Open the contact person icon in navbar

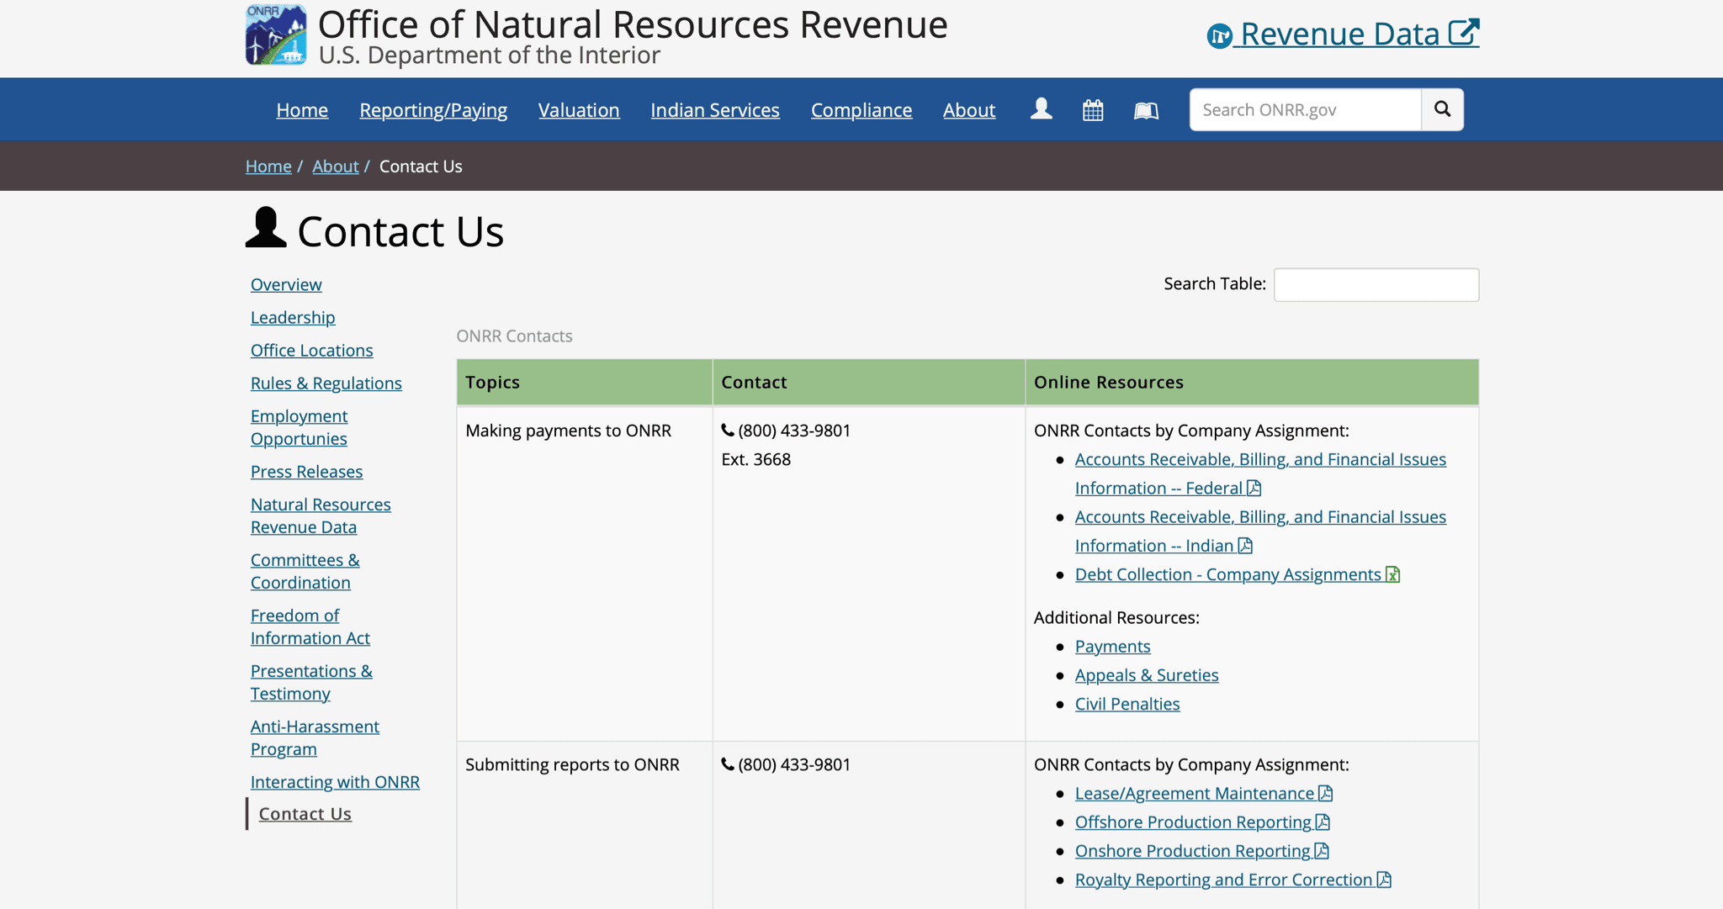(1041, 109)
